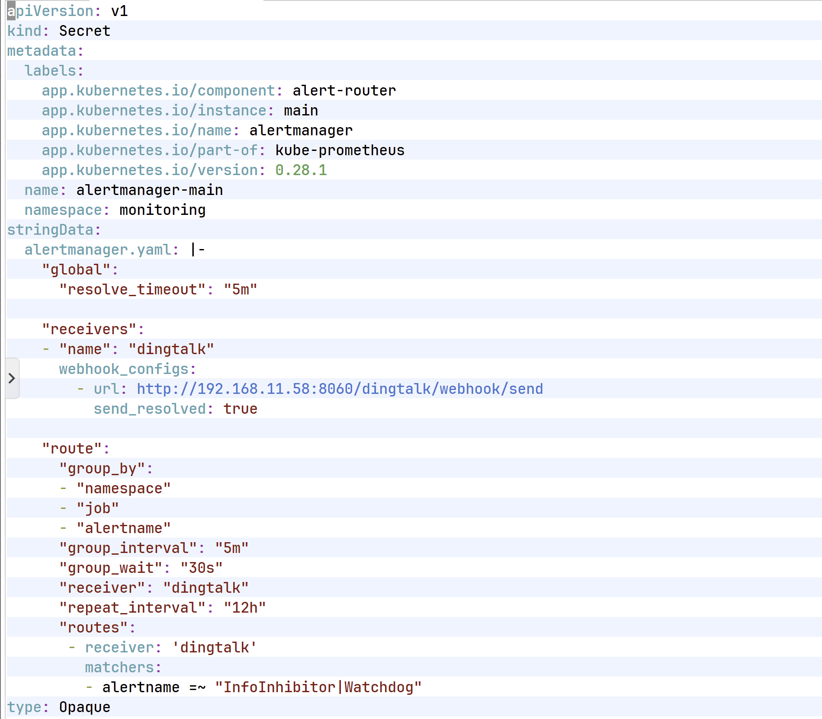Open the dingtalk webhook send URL

pos(340,389)
